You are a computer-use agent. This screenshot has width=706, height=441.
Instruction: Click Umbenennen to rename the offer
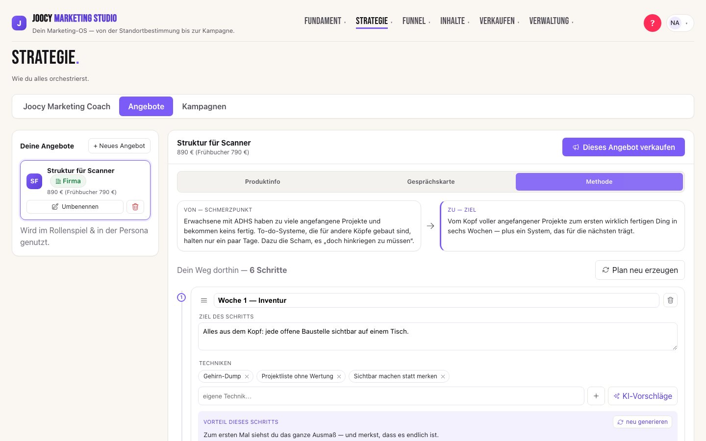(75, 207)
